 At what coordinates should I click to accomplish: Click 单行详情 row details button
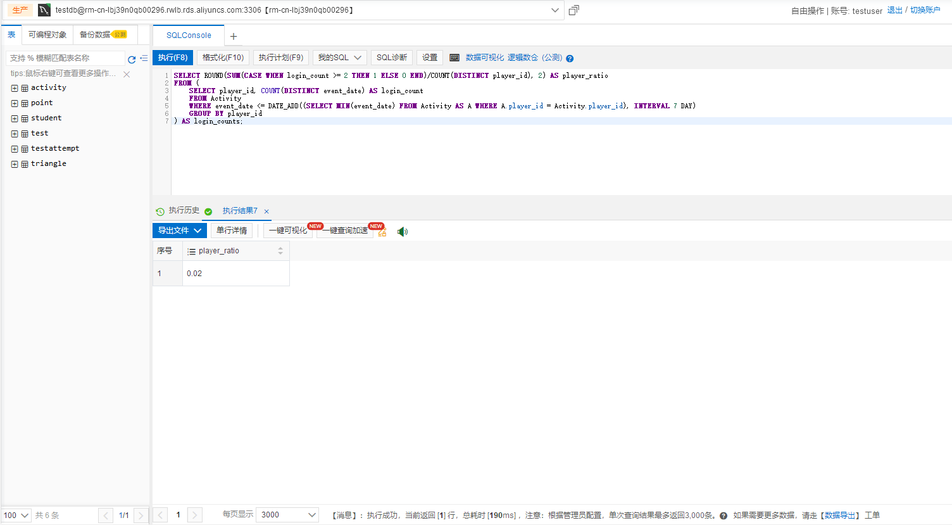pos(232,231)
